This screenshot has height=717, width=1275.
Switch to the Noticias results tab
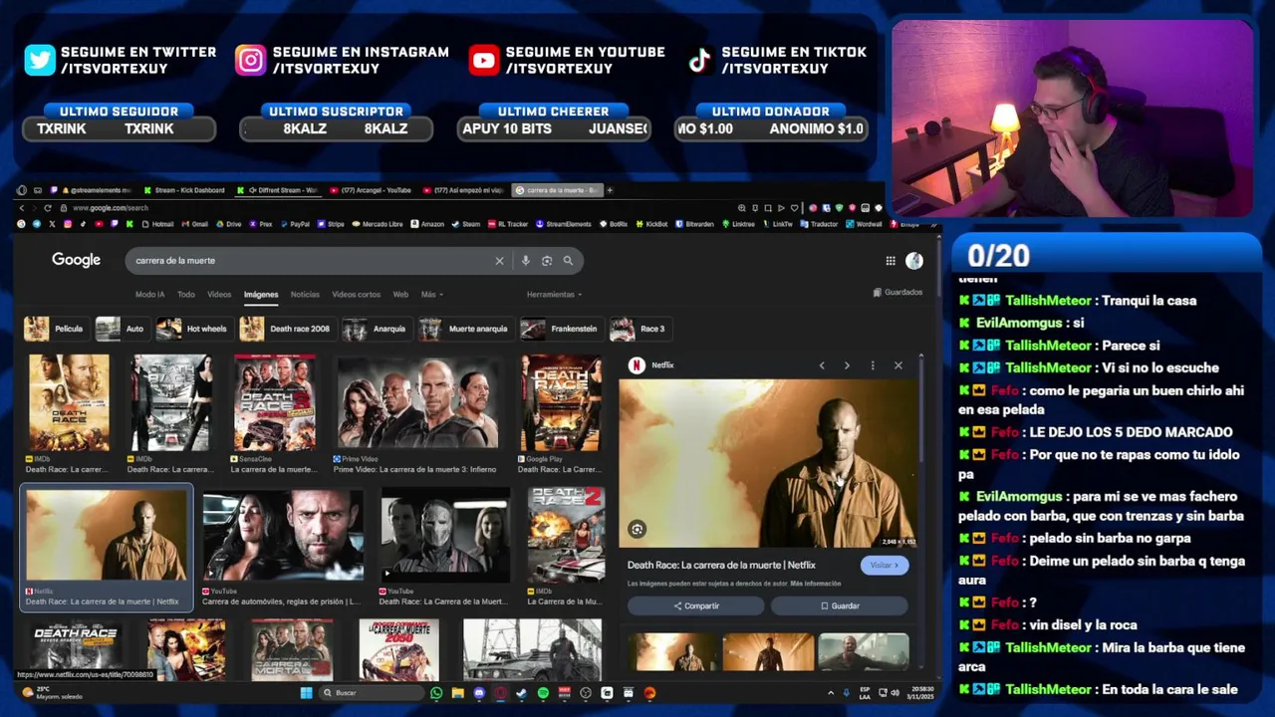coord(305,295)
